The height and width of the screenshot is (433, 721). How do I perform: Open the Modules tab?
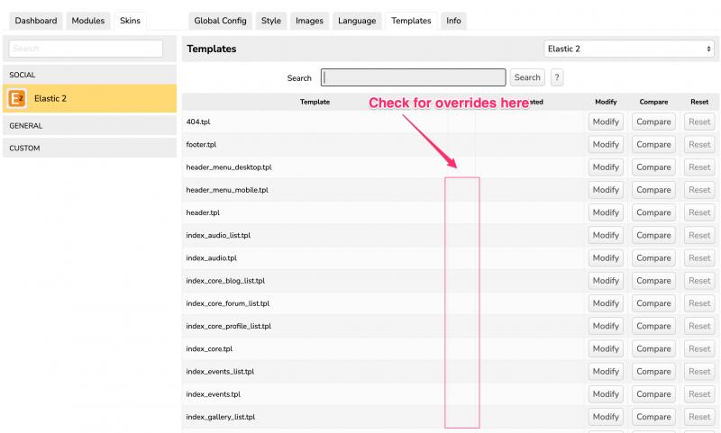point(88,21)
